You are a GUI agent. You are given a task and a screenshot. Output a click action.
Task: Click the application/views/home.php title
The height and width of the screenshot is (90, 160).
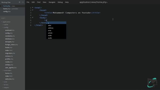point(93,2)
